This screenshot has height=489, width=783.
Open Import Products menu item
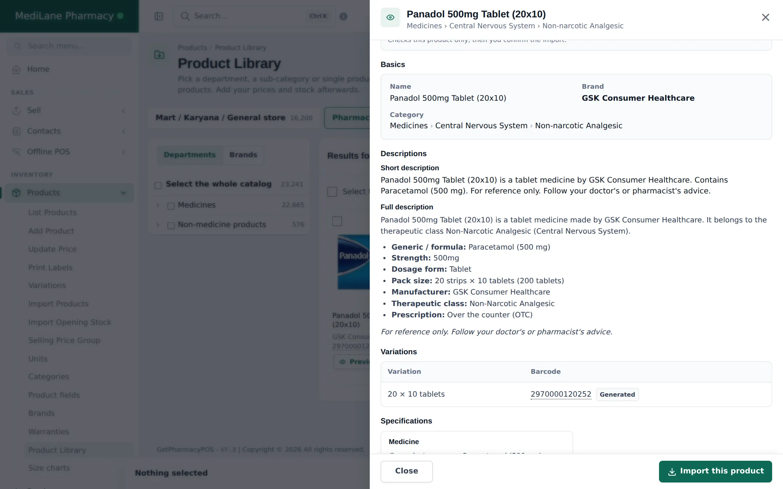(x=58, y=304)
